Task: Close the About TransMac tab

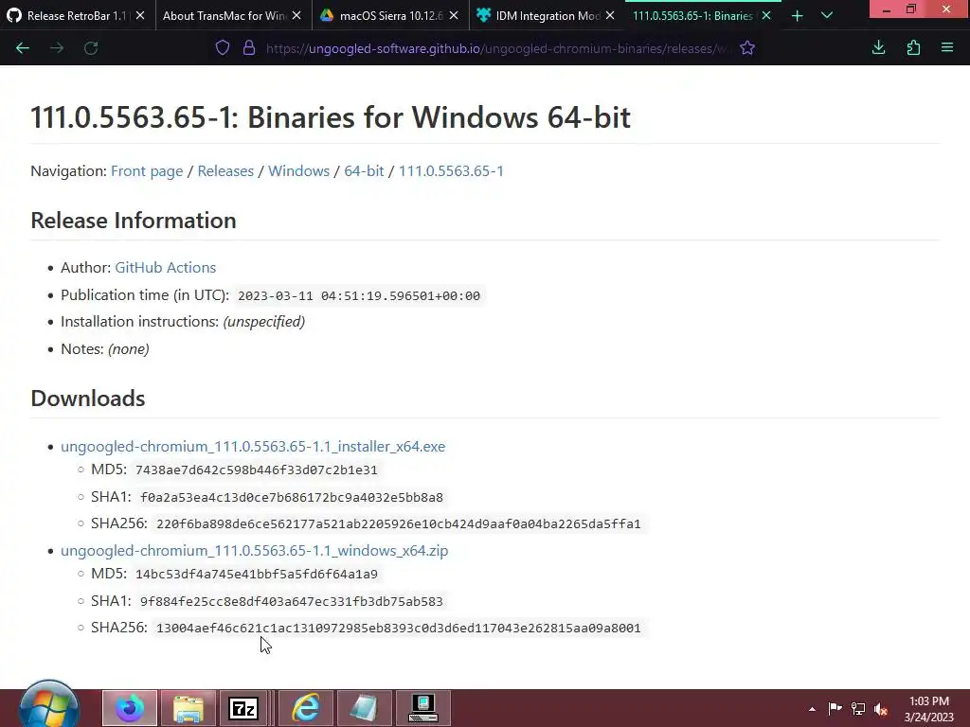Action: click(296, 16)
